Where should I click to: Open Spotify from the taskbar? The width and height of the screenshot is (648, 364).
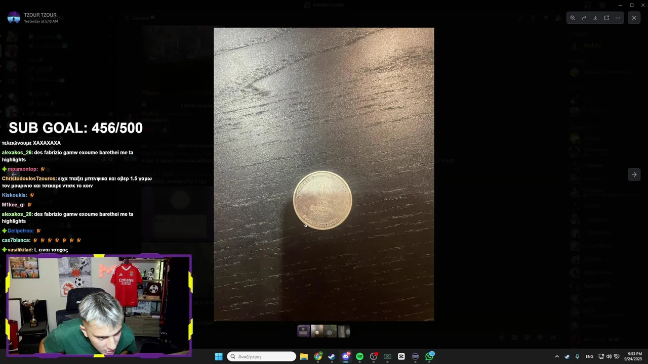359,356
